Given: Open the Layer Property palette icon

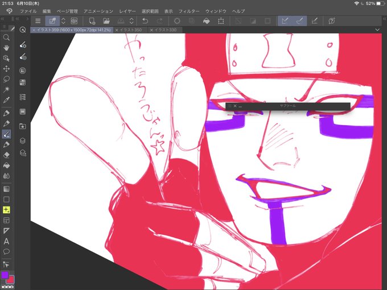Looking at the screenshot, I should 22,97.
